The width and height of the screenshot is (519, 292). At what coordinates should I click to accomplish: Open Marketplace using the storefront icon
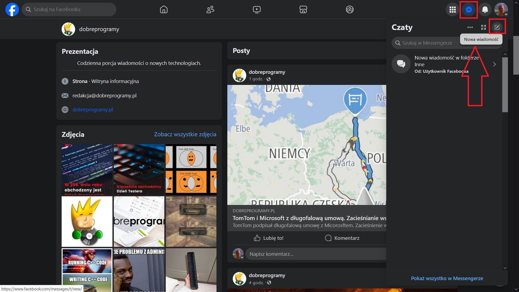[303, 9]
